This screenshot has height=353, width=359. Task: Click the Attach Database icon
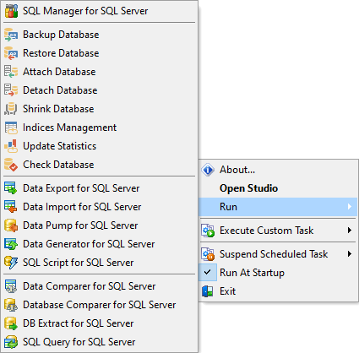pos(11,72)
